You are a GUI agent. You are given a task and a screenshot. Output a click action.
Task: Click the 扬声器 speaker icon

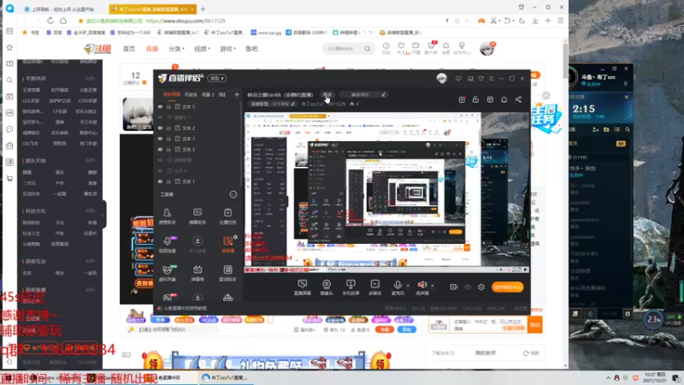pos(422,285)
